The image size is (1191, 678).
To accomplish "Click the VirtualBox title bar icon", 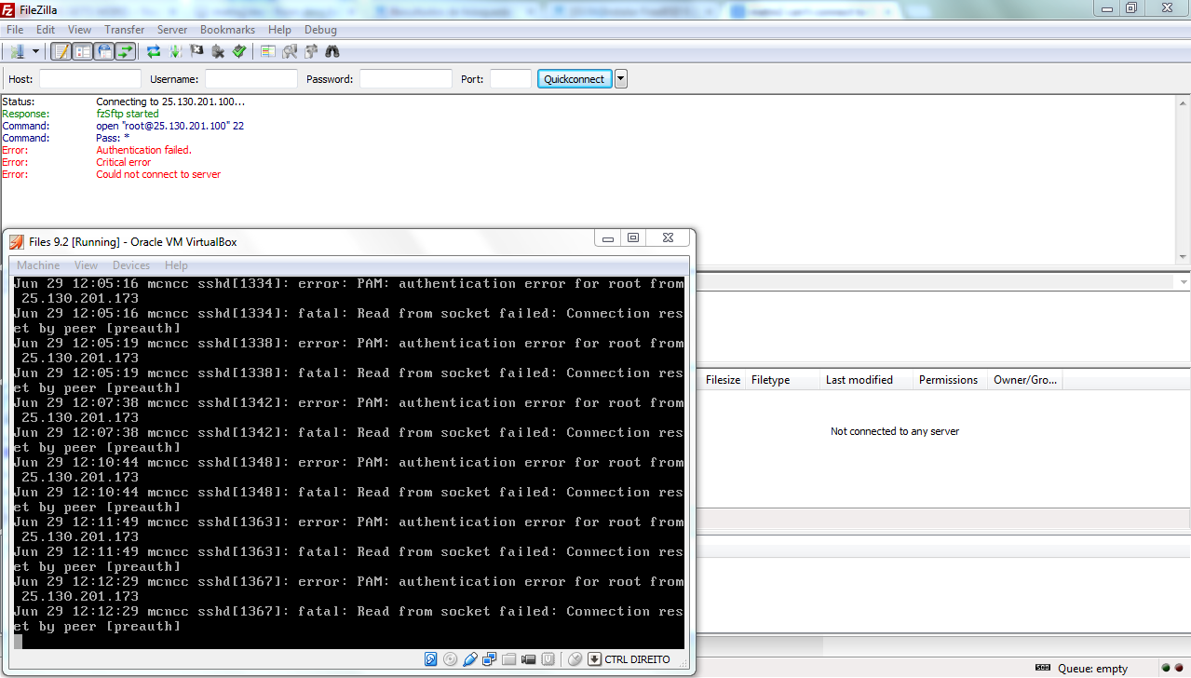I will pos(17,242).
